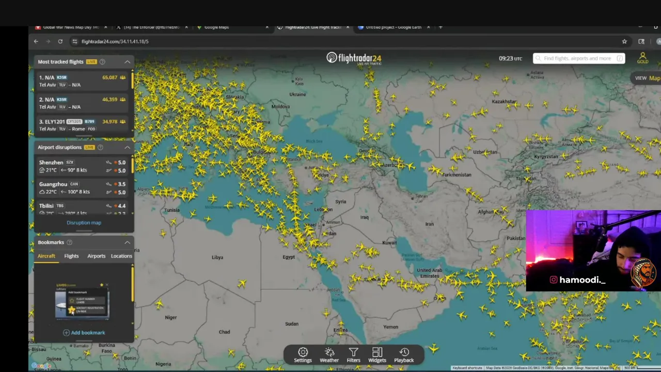Click the SZX airport code badge

pos(70,162)
